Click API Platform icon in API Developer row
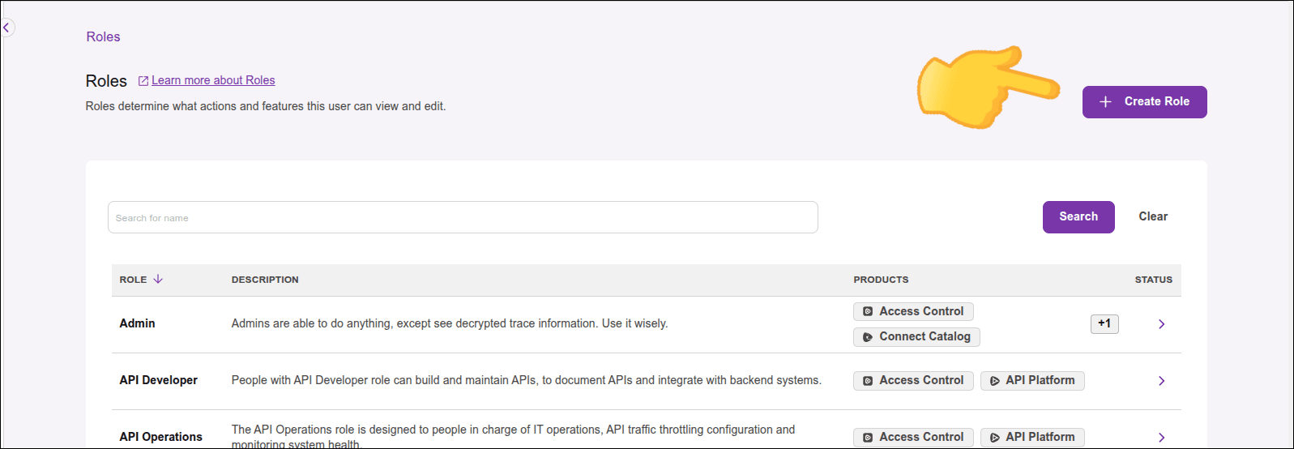The width and height of the screenshot is (1294, 449). (x=994, y=381)
